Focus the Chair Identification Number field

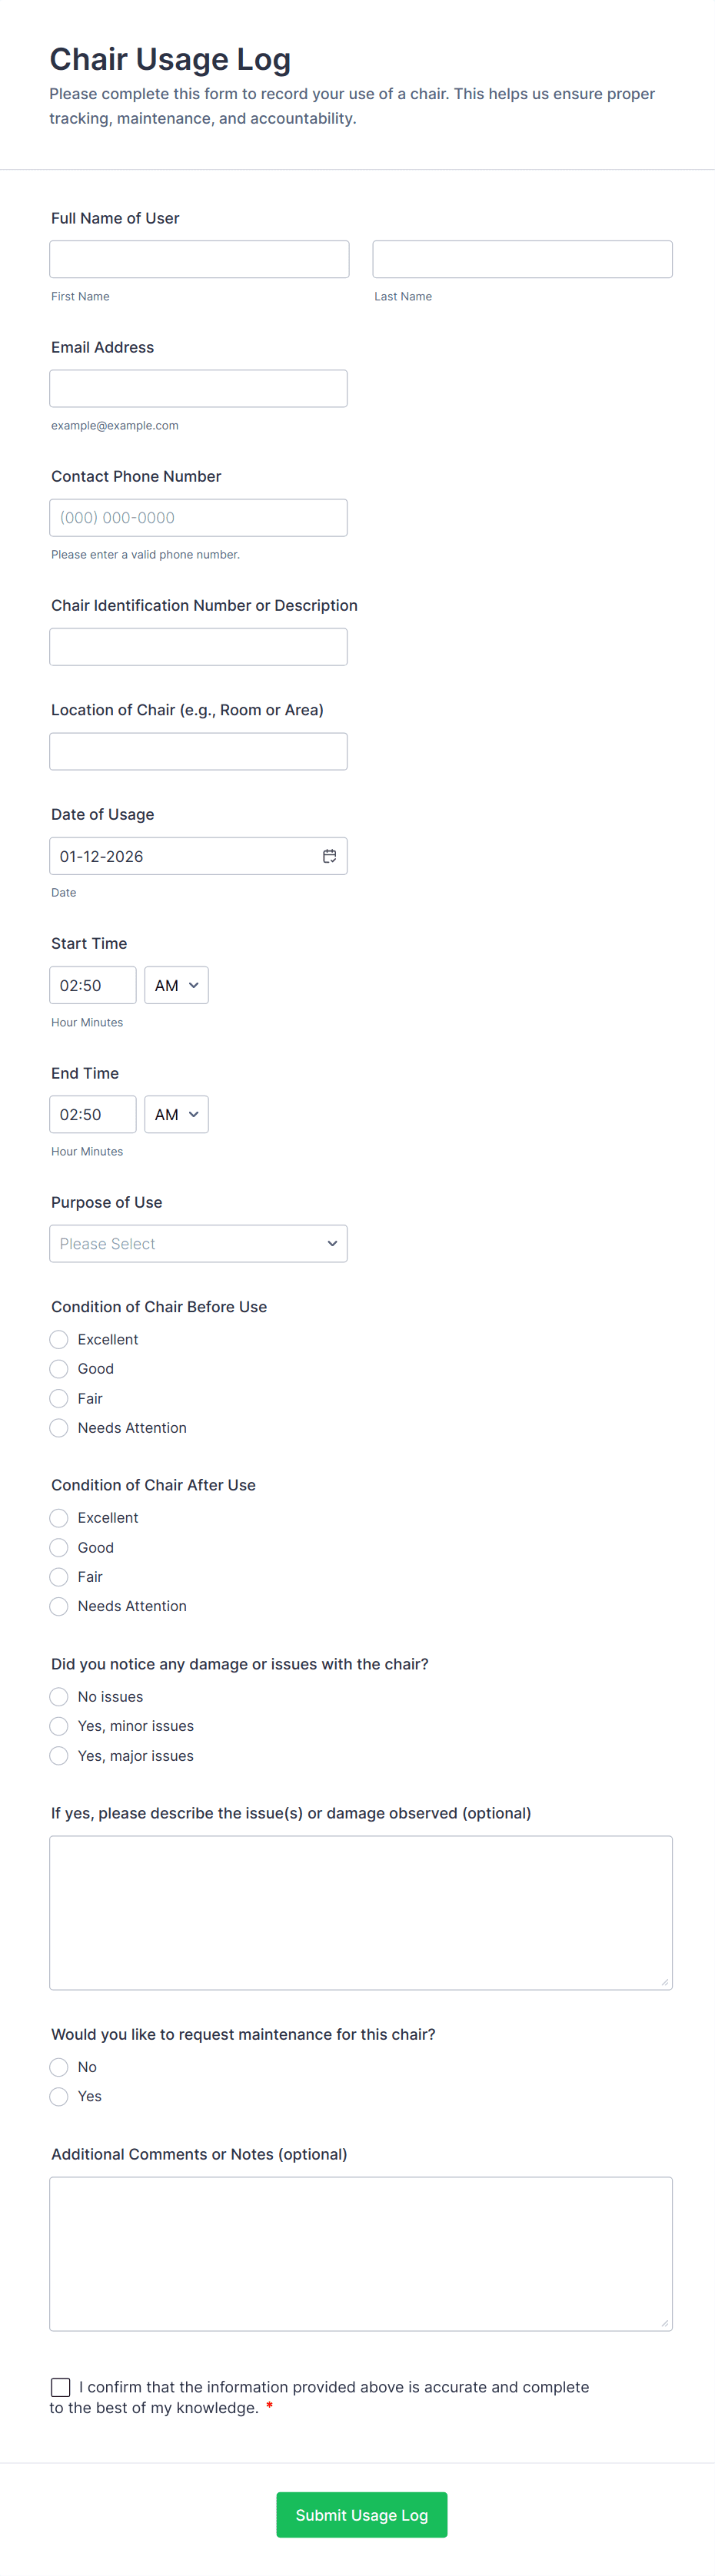coord(198,647)
